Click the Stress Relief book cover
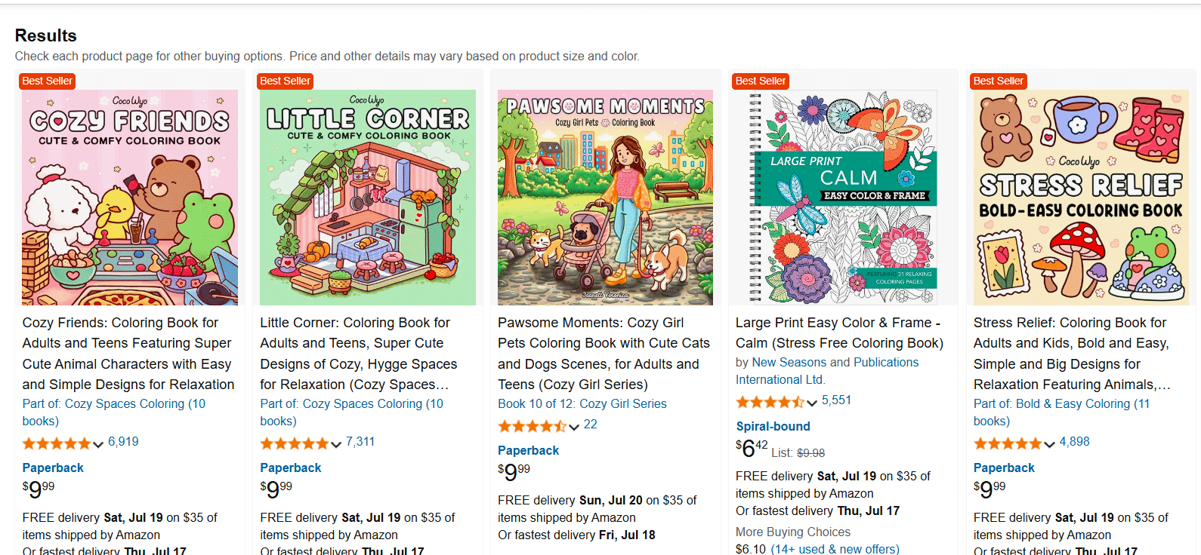 pos(1081,198)
